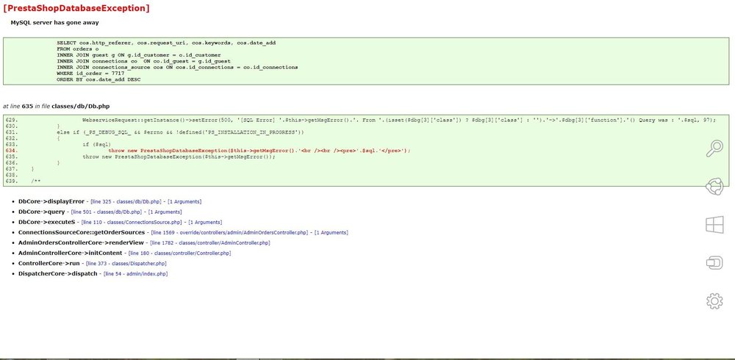
Task: Open line 1569 AdminOrdersController.php link
Action: tap(229, 232)
